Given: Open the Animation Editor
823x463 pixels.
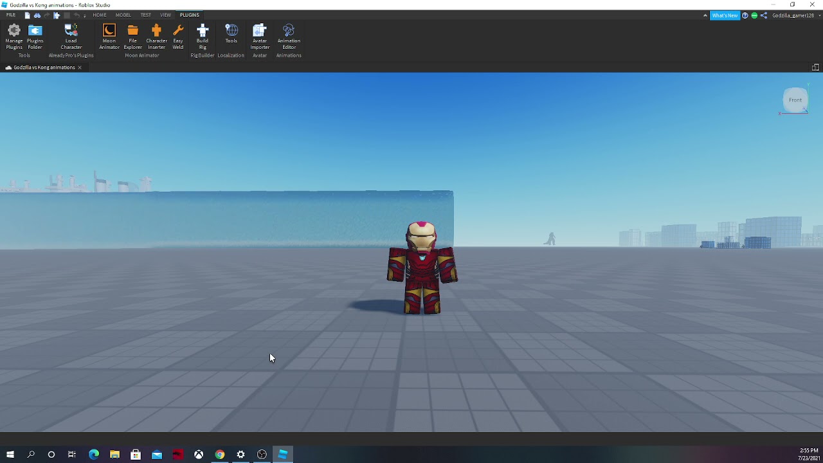Looking at the screenshot, I should tap(289, 37).
